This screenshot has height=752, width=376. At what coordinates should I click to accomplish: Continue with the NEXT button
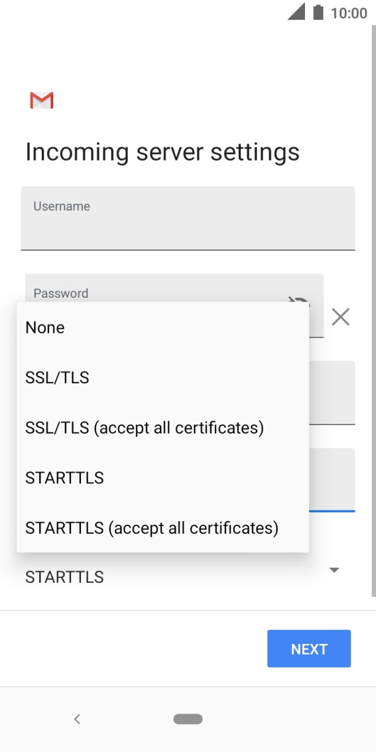(309, 649)
